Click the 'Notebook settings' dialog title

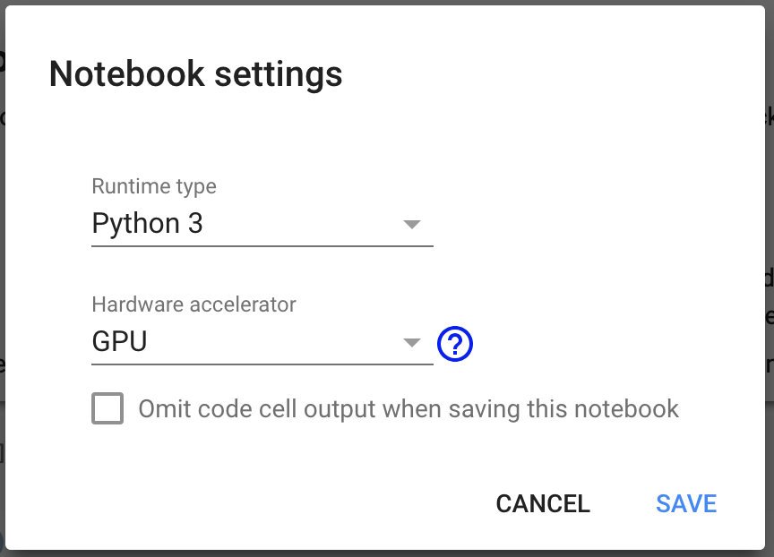196,74
